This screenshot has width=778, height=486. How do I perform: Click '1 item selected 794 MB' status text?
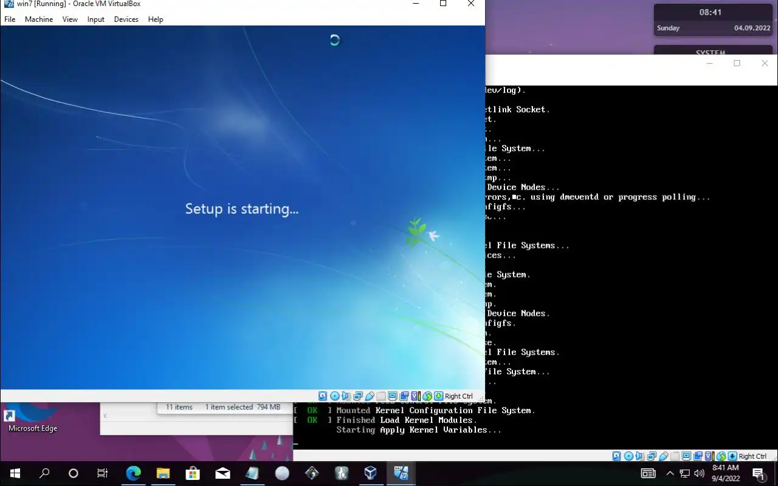[243, 407]
